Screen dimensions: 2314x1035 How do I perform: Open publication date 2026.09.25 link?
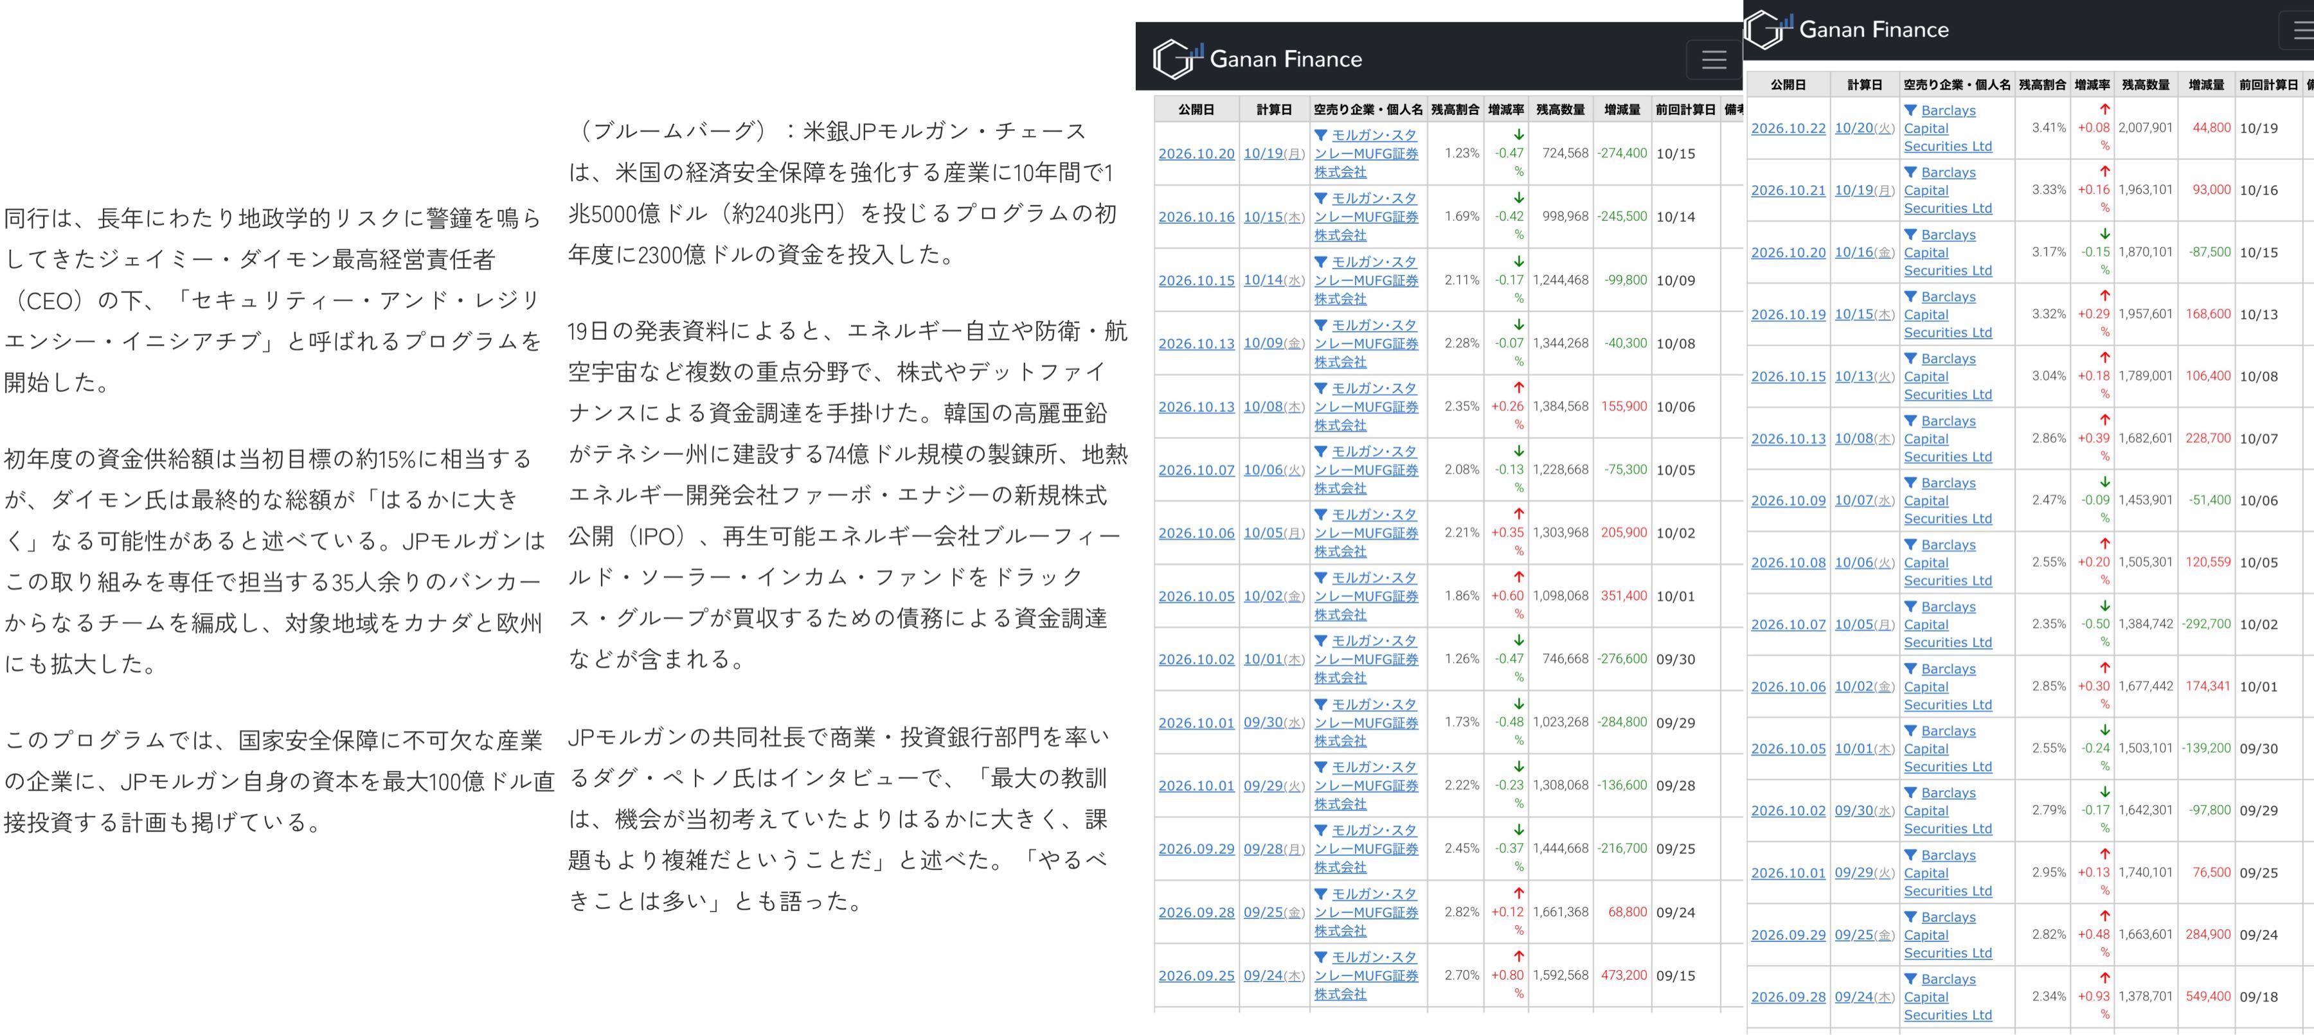pos(1196,976)
